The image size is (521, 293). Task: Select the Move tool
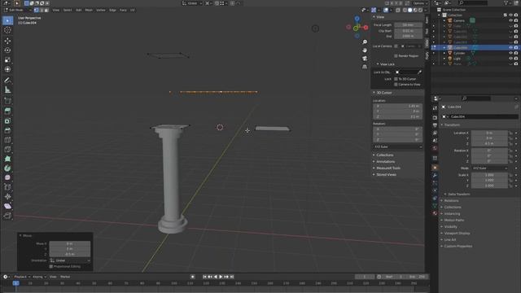pyautogui.click(x=7, y=41)
